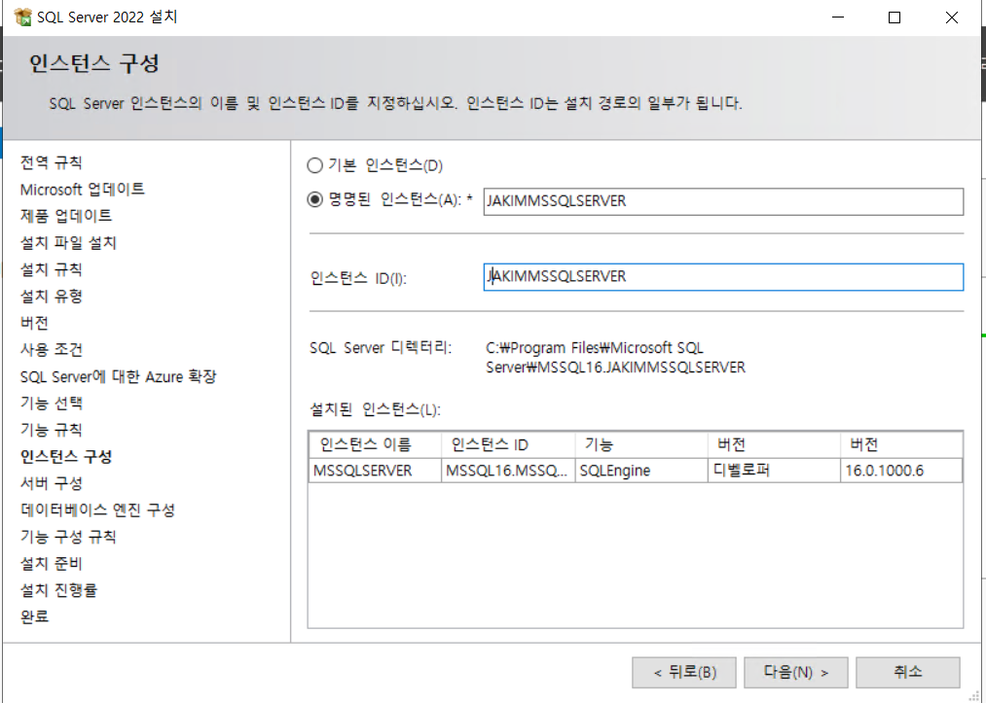
Task: Click the 디벨로퍼 edition cell
Action: point(774,471)
